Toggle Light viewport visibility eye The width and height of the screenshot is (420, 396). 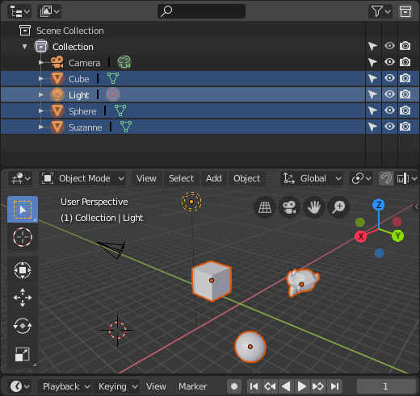pos(389,94)
